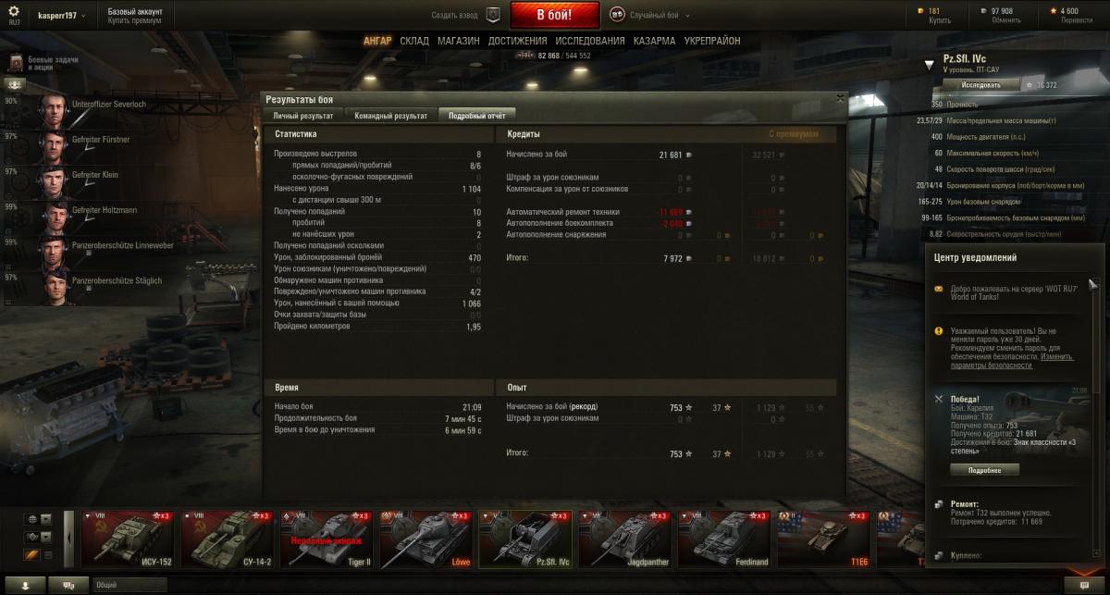The width and height of the screenshot is (1110, 595).
Task: Open the battle mode selector icon beside Случайный бой
Action: (x=617, y=15)
